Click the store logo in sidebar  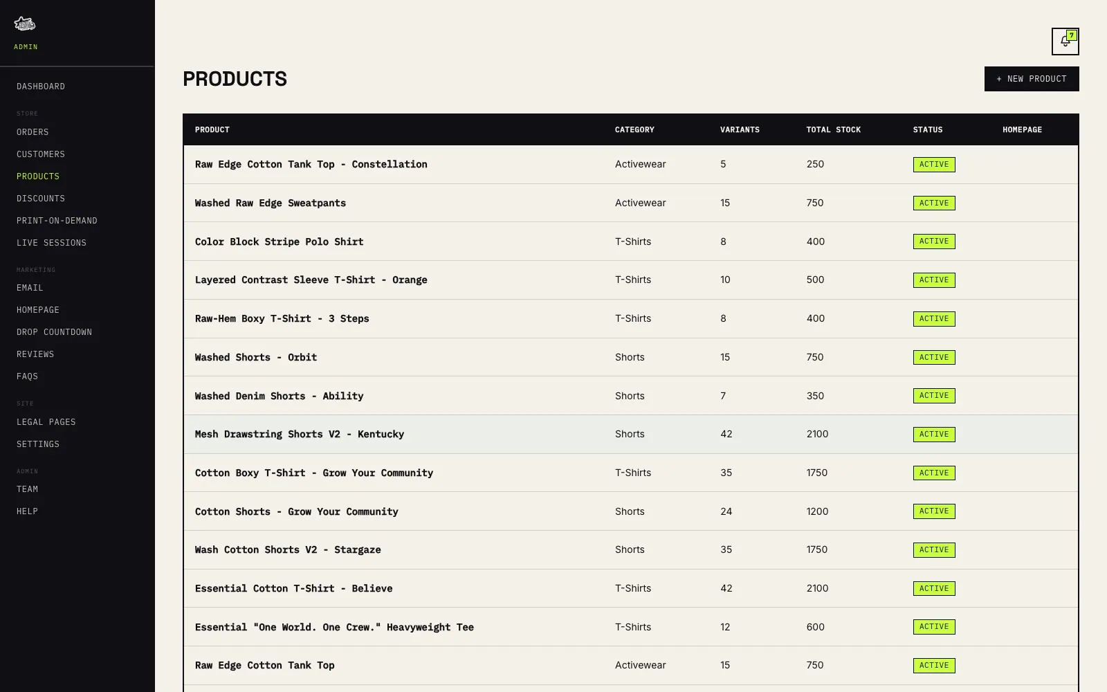[x=25, y=24]
